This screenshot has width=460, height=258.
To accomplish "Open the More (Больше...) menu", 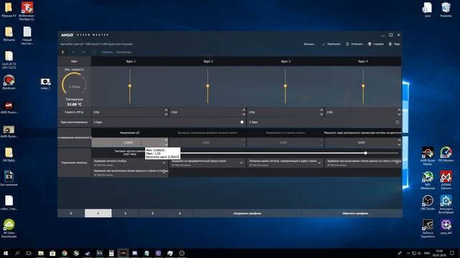I will coord(310,44).
